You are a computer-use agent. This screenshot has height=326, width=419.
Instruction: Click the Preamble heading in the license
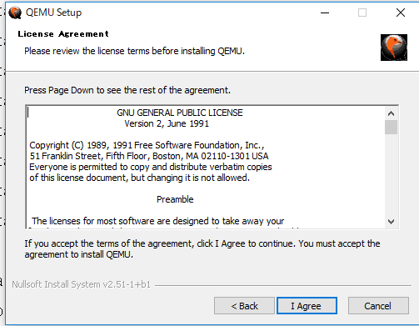(175, 199)
